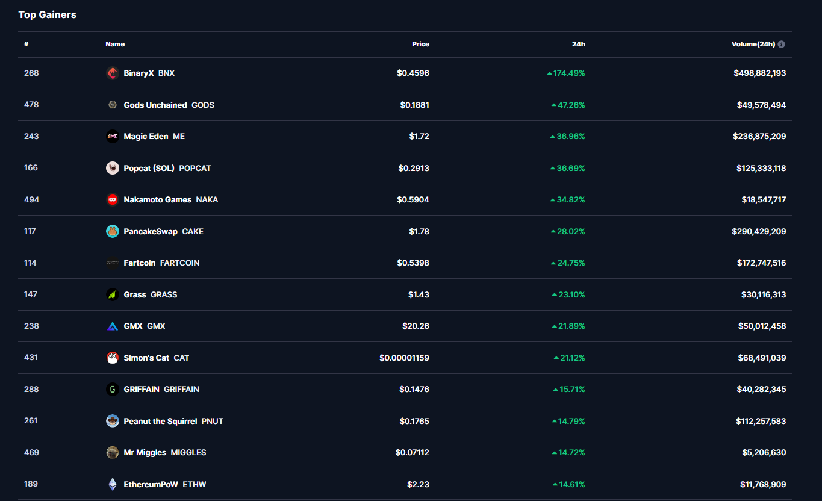The width and height of the screenshot is (822, 501).
Task: Sort by the # rank column header
Action: coord(26,44)
